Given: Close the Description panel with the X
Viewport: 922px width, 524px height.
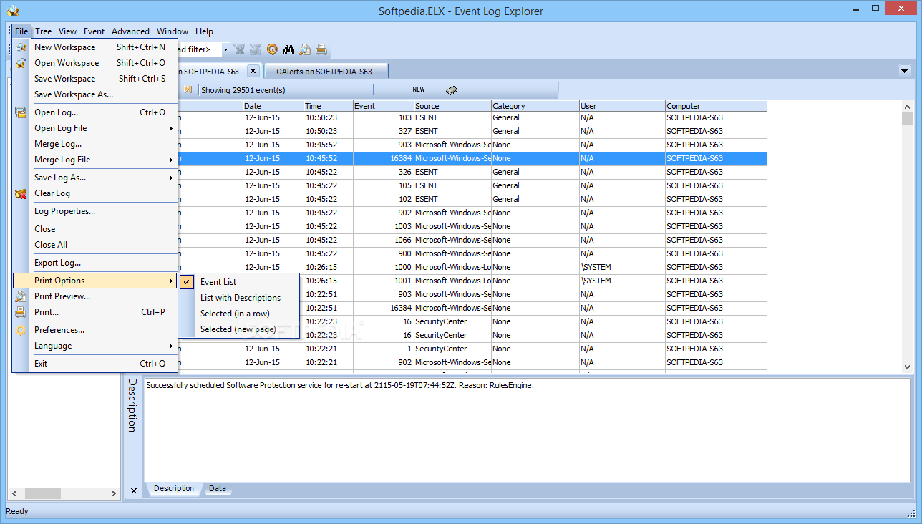Looking at the screenshot, I should 133,490.
